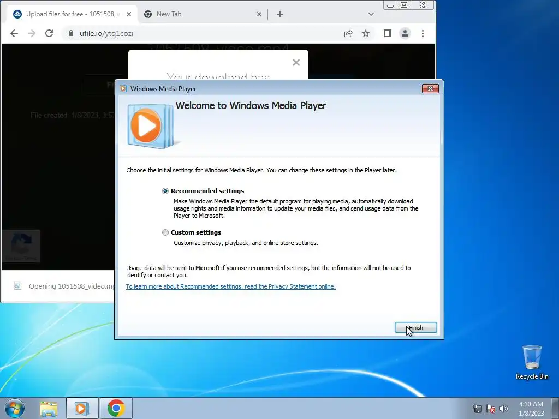The image size is (559, 419).
Task: Go forward in Chrome browser
Action: pos(32,33)
